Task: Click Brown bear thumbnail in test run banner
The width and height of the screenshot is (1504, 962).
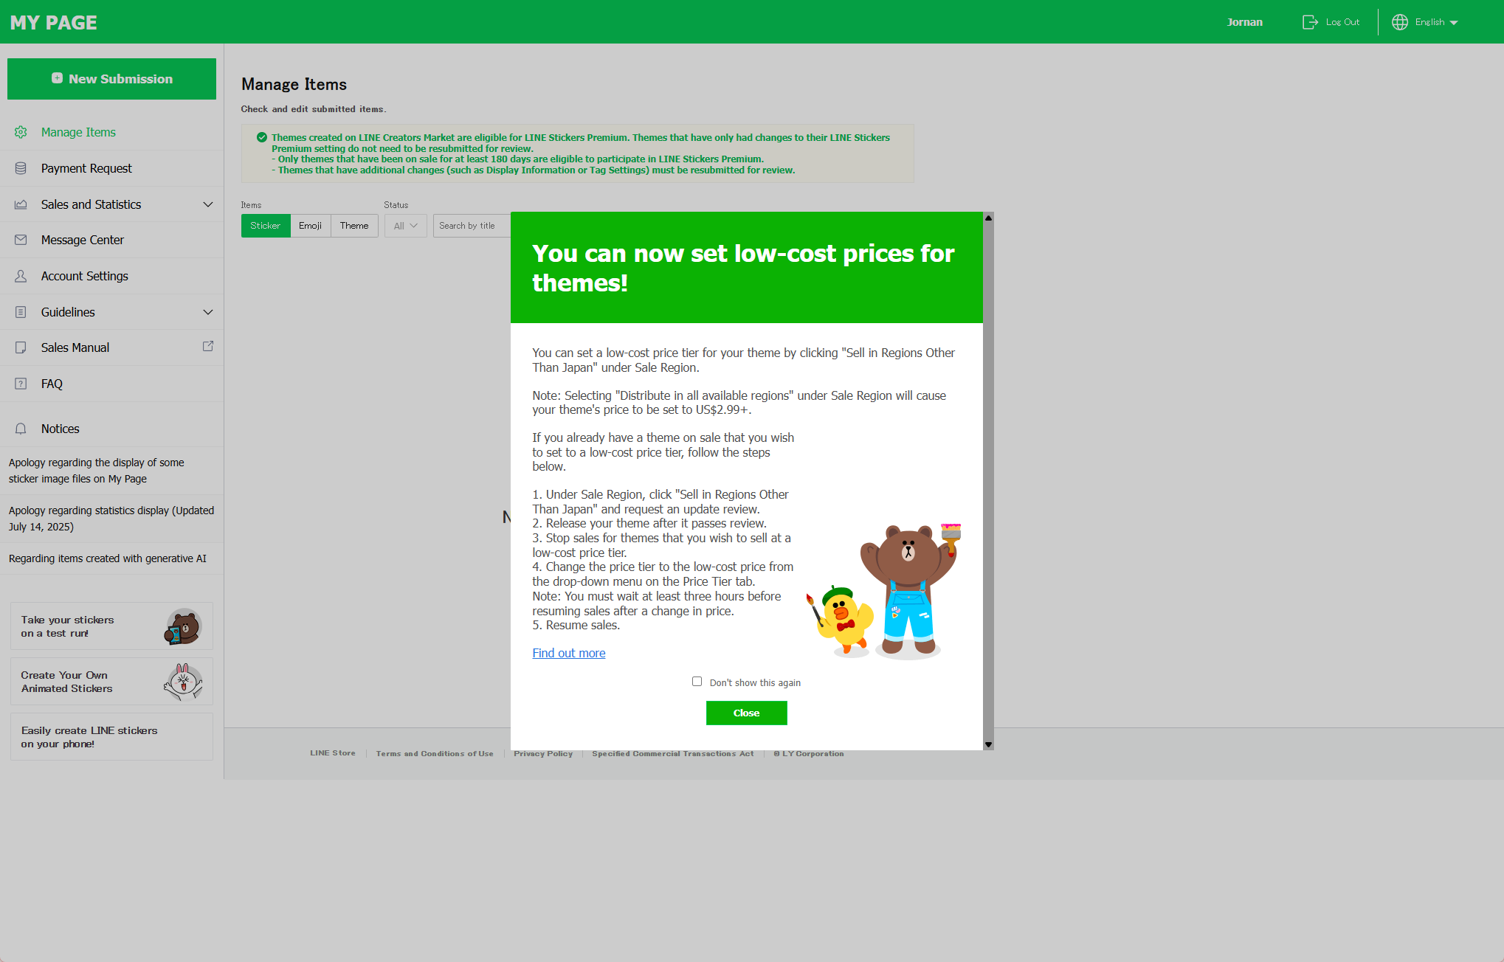Action: 183,626
